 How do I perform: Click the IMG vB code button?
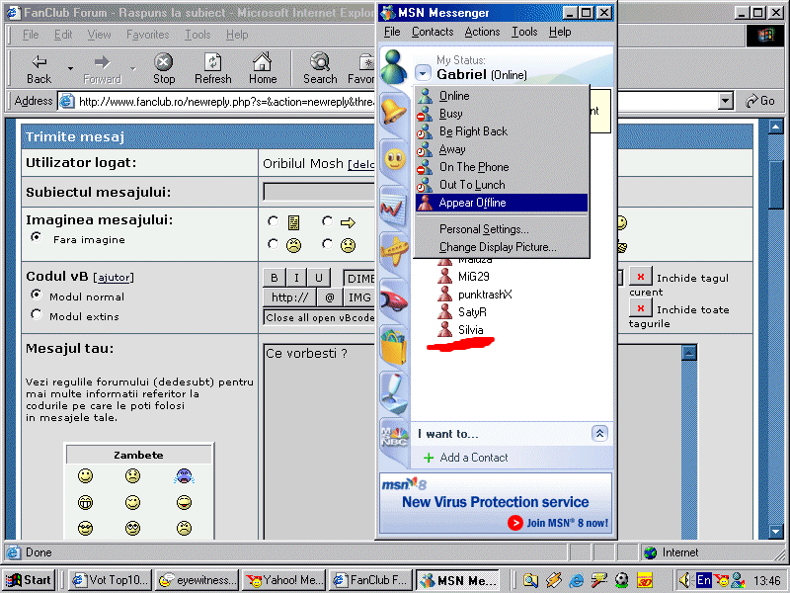coord(359,297)
